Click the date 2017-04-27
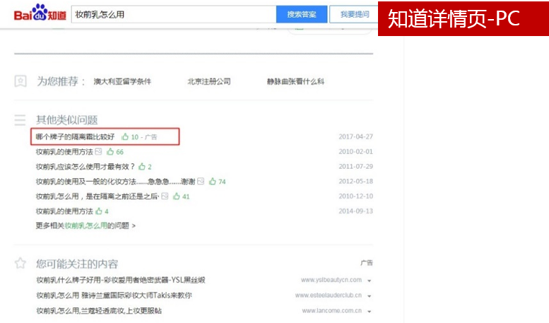 355,136
